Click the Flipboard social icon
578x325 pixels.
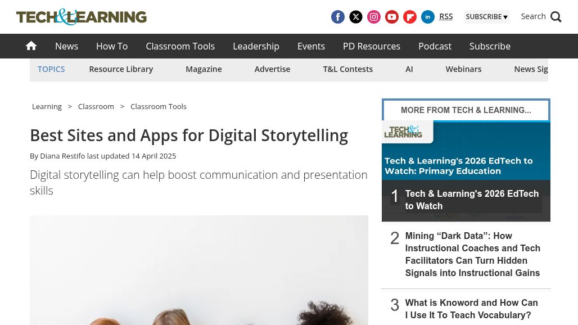pyautogui.click(x=410, y=17)
